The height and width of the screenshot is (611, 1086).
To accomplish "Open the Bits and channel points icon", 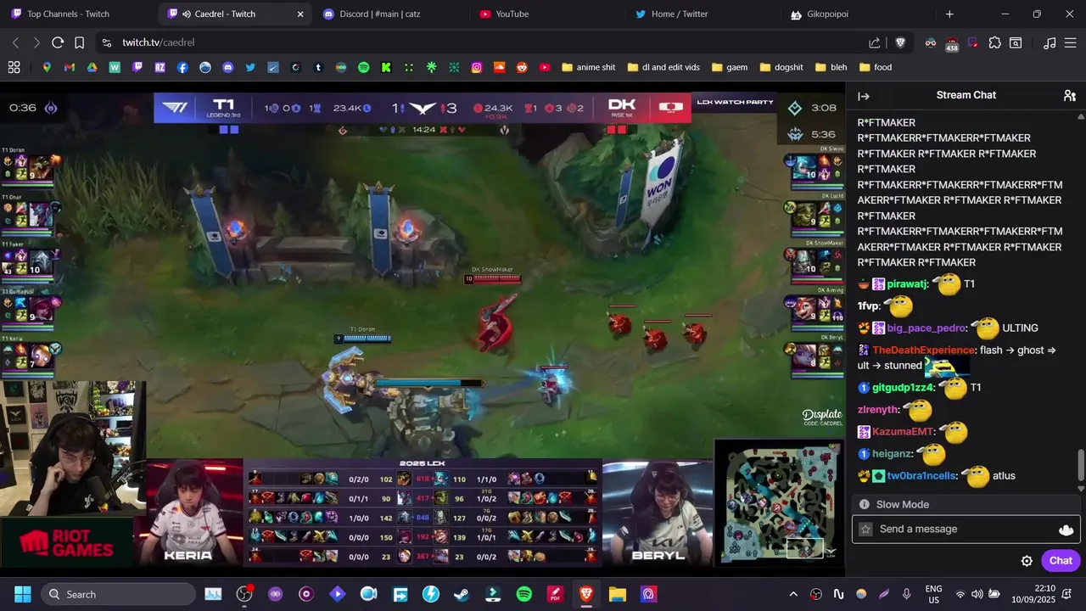I will pyautogui.click(x=1066, y=530).
